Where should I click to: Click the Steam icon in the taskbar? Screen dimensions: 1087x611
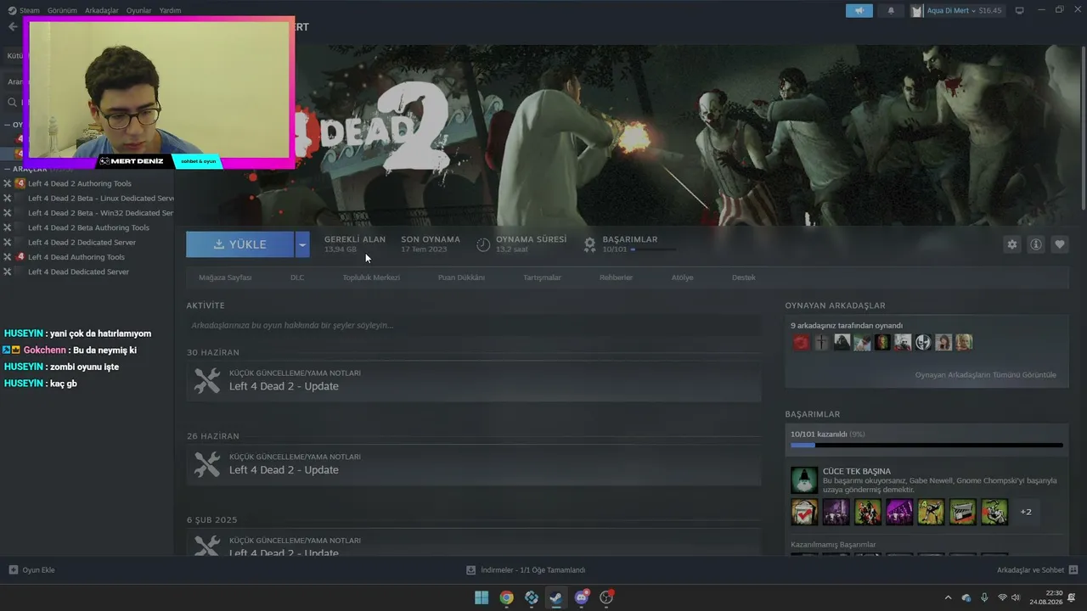pyautogui.click(x=556, y=597)
